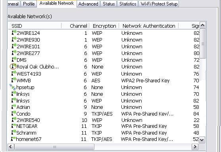Switch to the Statistics tab
The width and height of the screenshot is (221, 152).
coord(128,4)
